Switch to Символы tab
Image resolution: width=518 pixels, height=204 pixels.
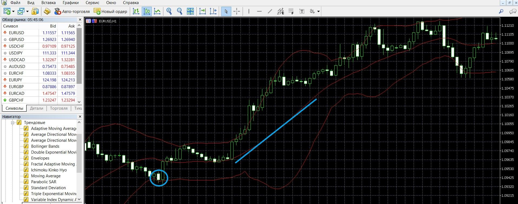tap(14, 108)
